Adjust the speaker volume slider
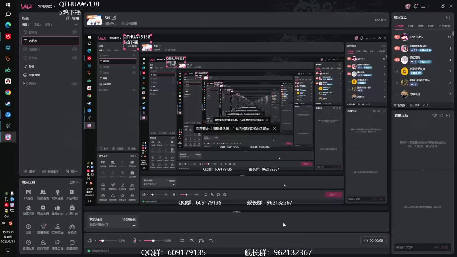Screen dimensions: 457x257 (108, 241)
